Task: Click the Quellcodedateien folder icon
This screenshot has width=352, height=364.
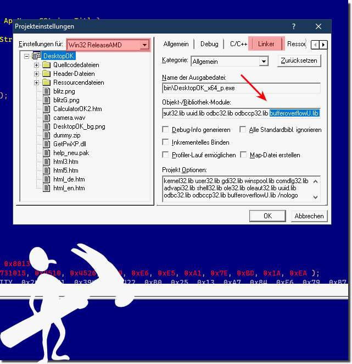Action: pyautogui.click(x=46, y=65)
